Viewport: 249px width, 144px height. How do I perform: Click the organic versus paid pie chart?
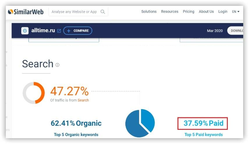pos(140,123)
